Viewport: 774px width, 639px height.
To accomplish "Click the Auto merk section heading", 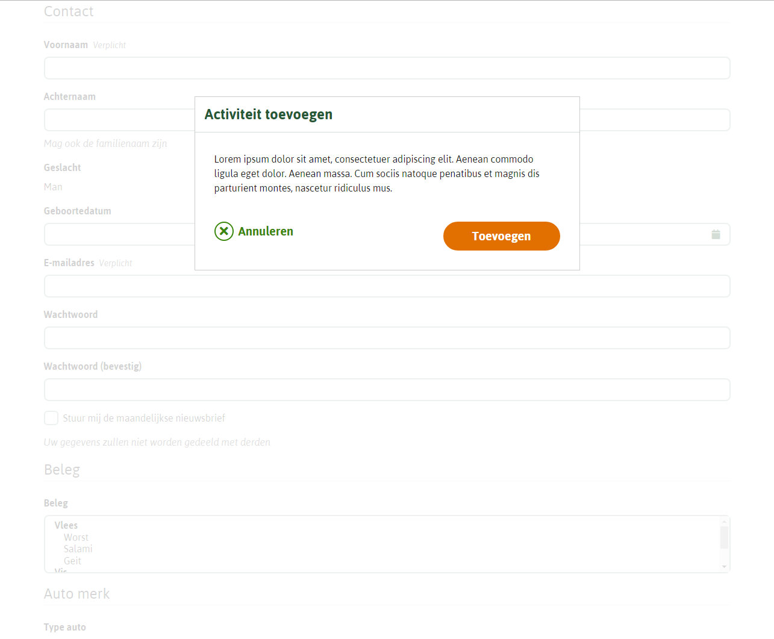I will tap(76, 593).
